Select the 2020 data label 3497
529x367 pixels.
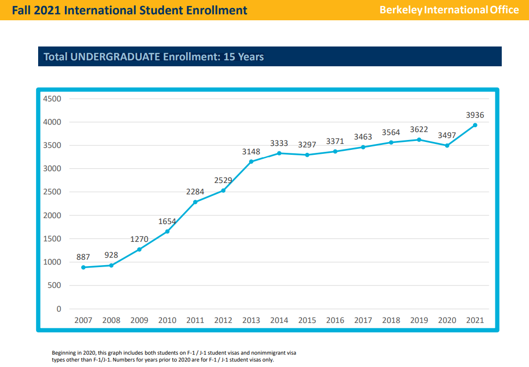click(x=447, y=136)
